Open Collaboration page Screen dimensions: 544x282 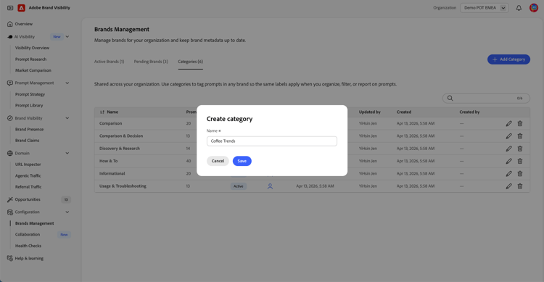click(x=28, y=234)
